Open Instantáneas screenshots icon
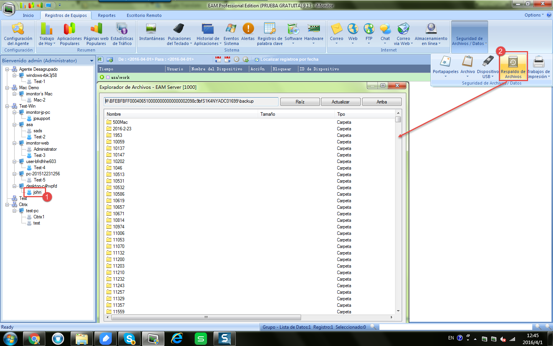This screenshot has width=553, height=346. tap(151, 32)
